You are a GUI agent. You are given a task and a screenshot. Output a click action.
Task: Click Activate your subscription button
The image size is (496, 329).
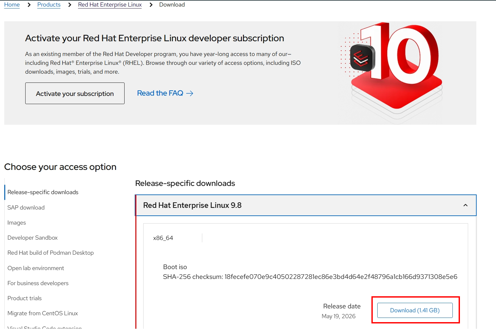(x=75, y=93)
